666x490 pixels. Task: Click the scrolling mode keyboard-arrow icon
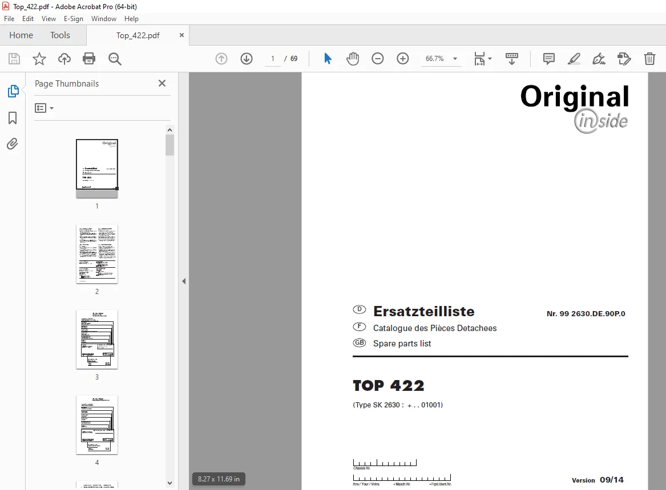[511, 59]
